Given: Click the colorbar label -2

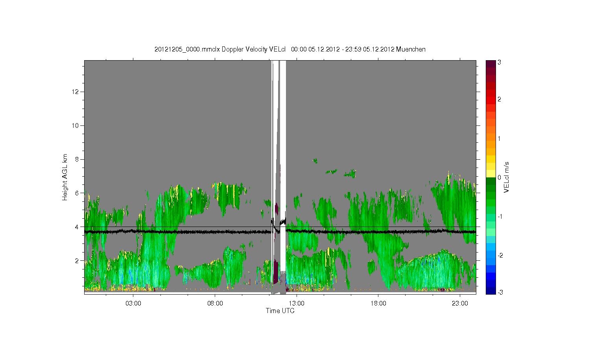Looking at the screenshot, I should click(x=500, y=255).
